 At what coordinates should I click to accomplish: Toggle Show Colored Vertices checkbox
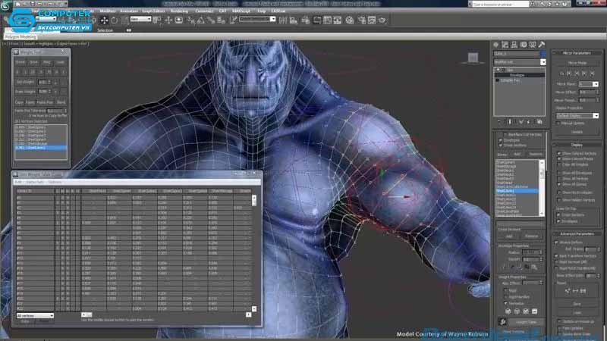559,153
